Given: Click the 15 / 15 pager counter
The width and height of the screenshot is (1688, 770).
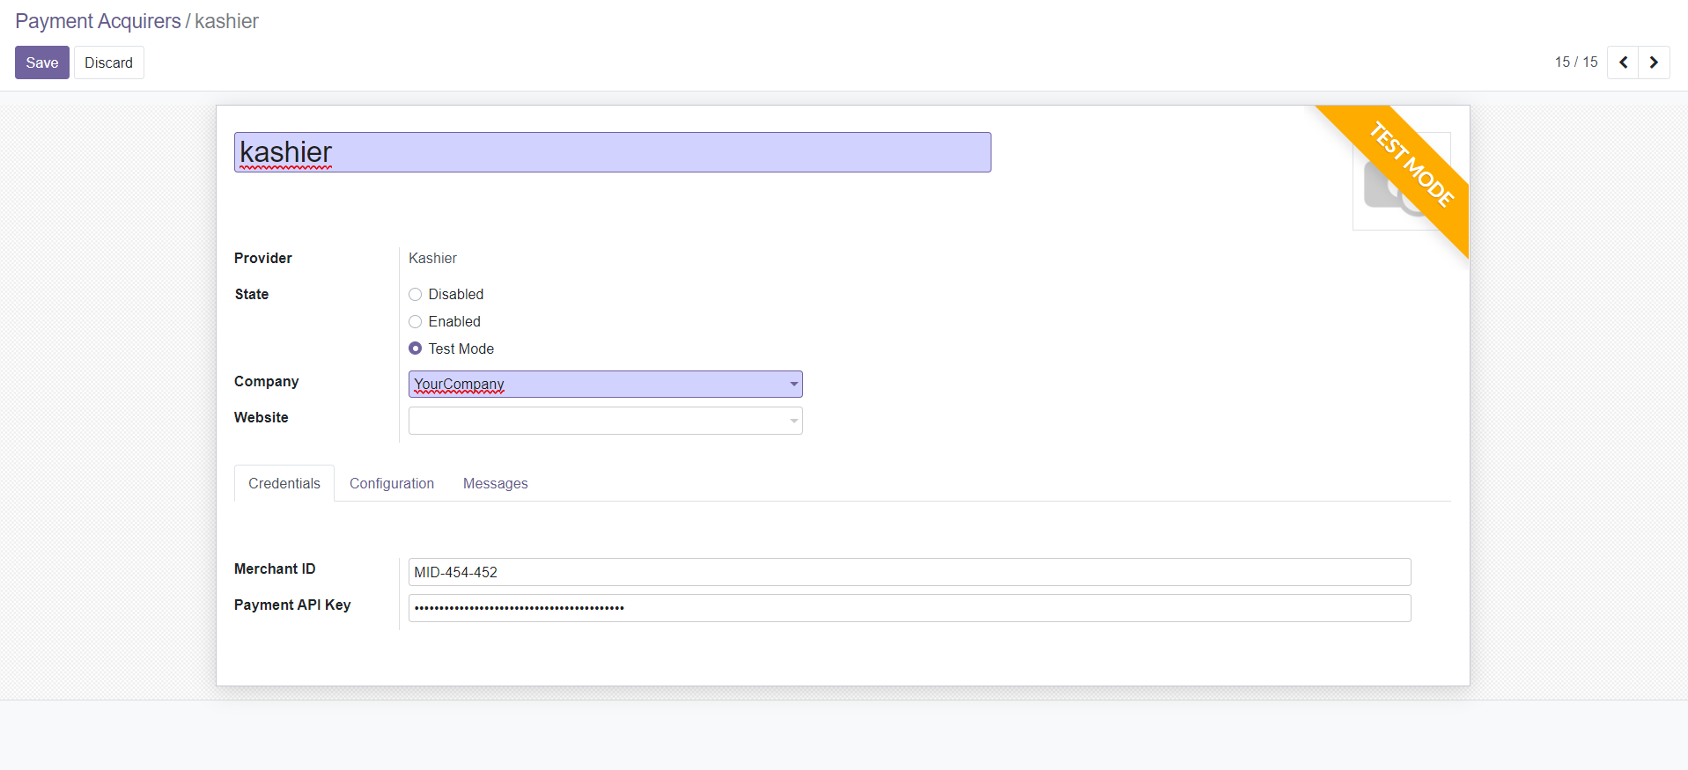Looking at the screenshot, I should click(1576, 62).
